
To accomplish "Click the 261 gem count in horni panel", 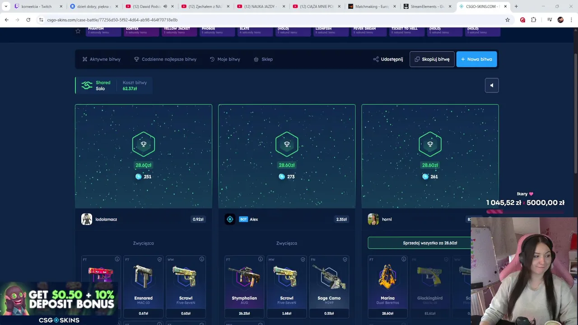I will (x=430, y=176).
